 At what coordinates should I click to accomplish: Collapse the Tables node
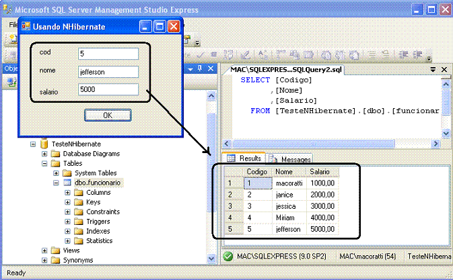[44, 163]
